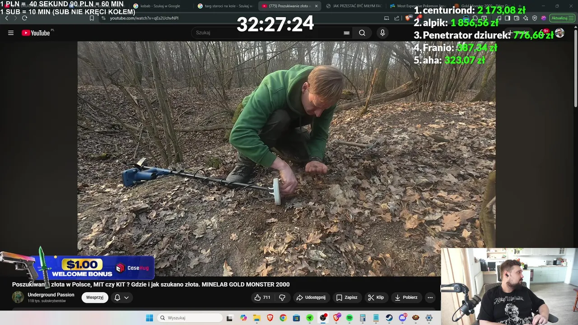Image resolution: width=578 pixels, height=325 pixels.
Task: Open the Underground Passion channel name link
Action: (x=51, y=295)
